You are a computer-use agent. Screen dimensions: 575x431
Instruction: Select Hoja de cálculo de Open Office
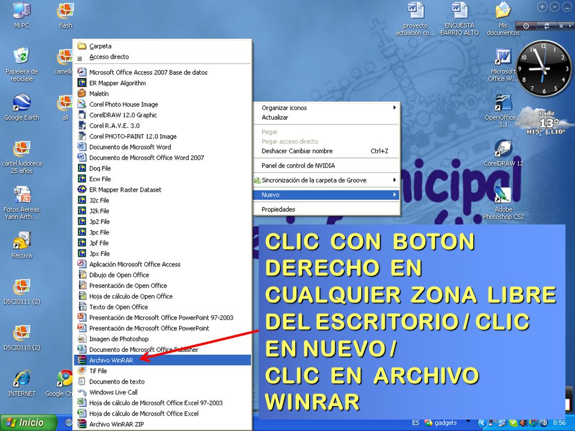tap(162, 296)
